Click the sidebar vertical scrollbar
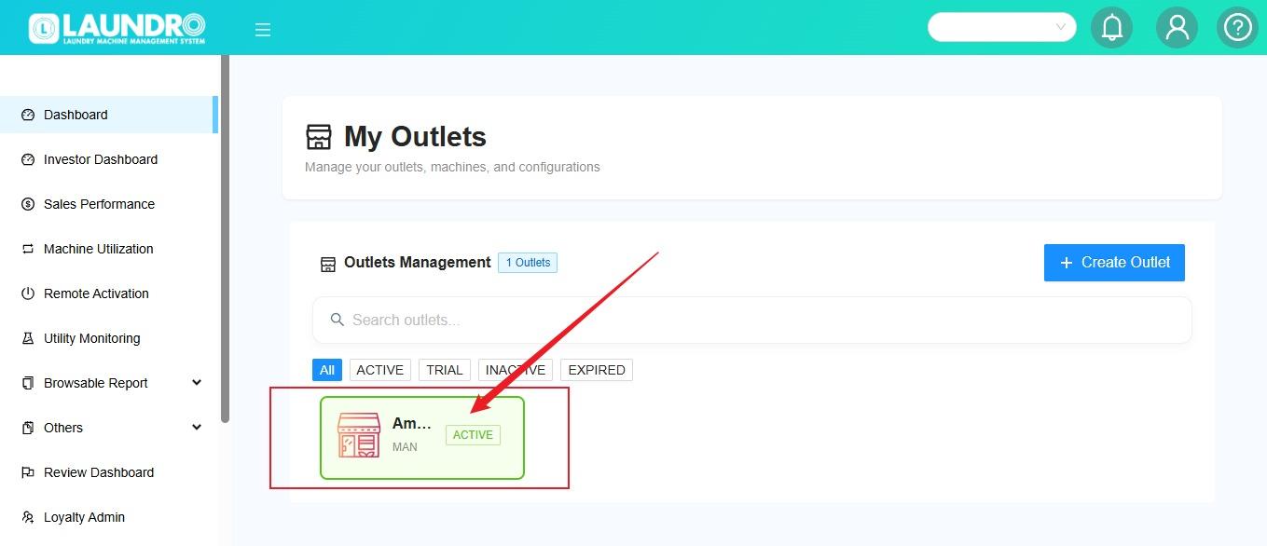This screenshot has width=1267, height=546. pyautogui.click(x=225, y=239)
